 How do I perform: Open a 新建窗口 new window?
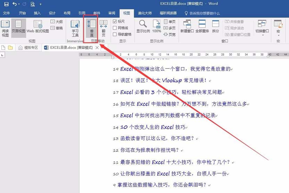[187, 26]
